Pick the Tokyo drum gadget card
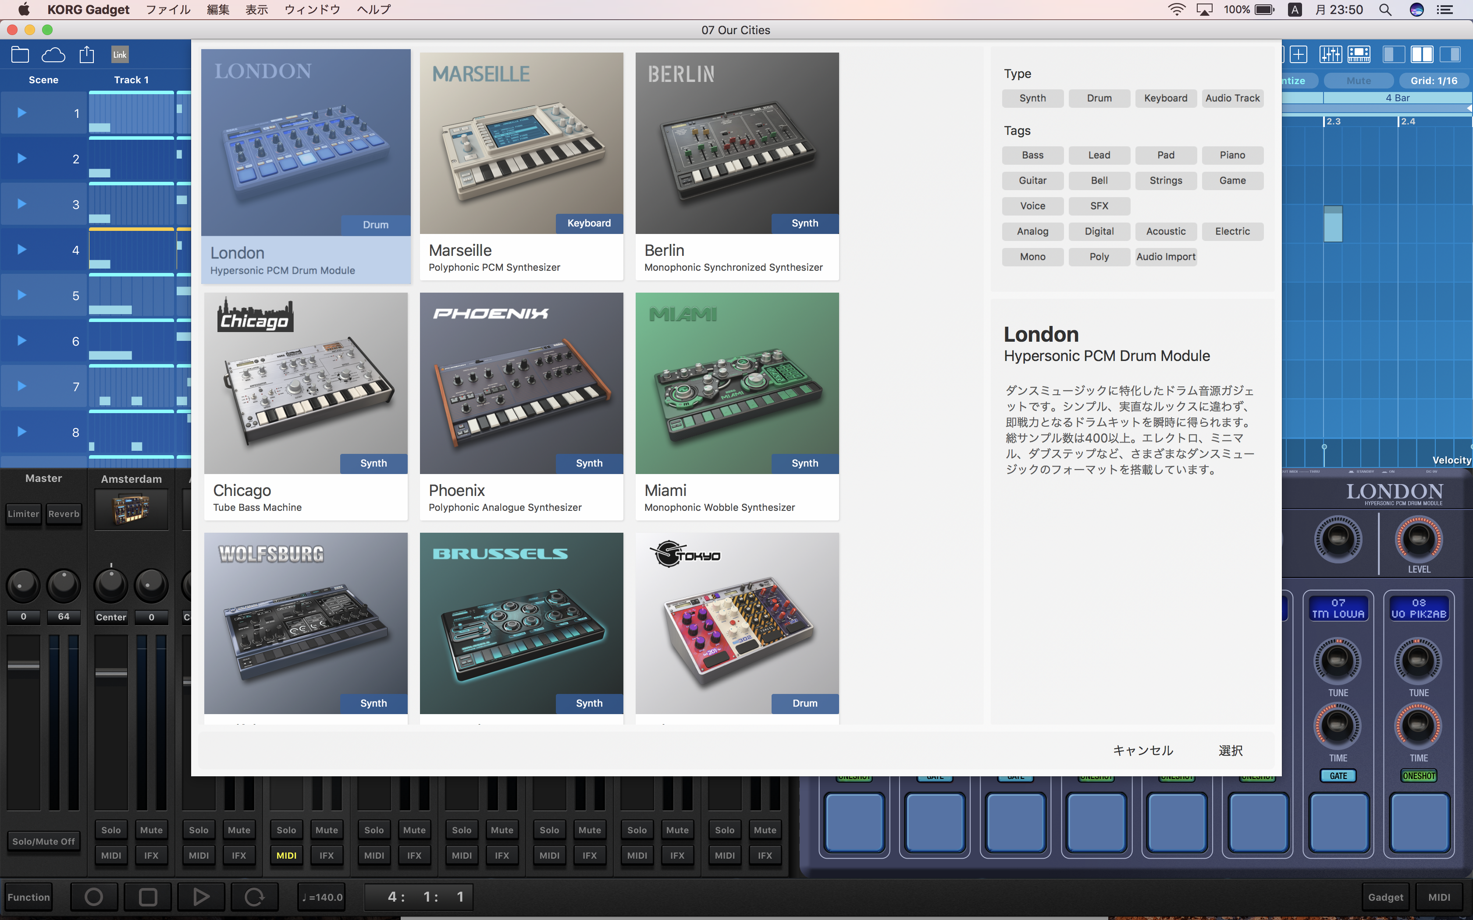 pos(737,628)
